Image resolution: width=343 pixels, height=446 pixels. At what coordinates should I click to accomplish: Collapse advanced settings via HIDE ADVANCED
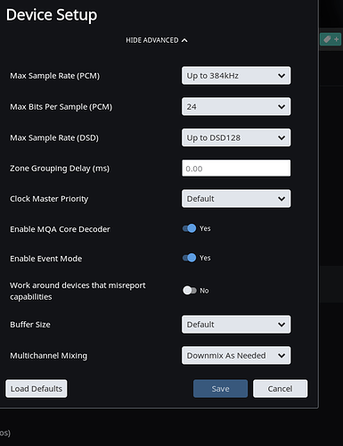point(157,40)
